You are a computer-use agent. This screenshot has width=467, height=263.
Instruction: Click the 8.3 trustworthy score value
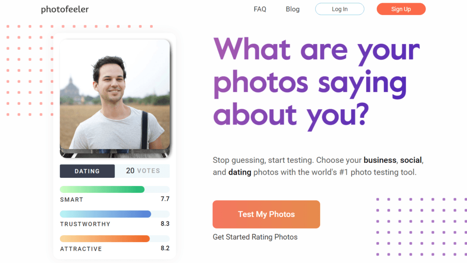(165, 223)
